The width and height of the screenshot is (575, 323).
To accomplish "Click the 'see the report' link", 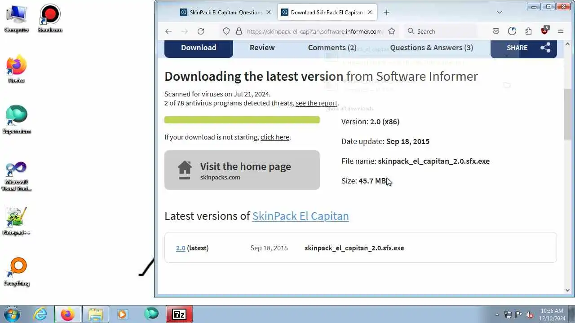I will (316, 103).
